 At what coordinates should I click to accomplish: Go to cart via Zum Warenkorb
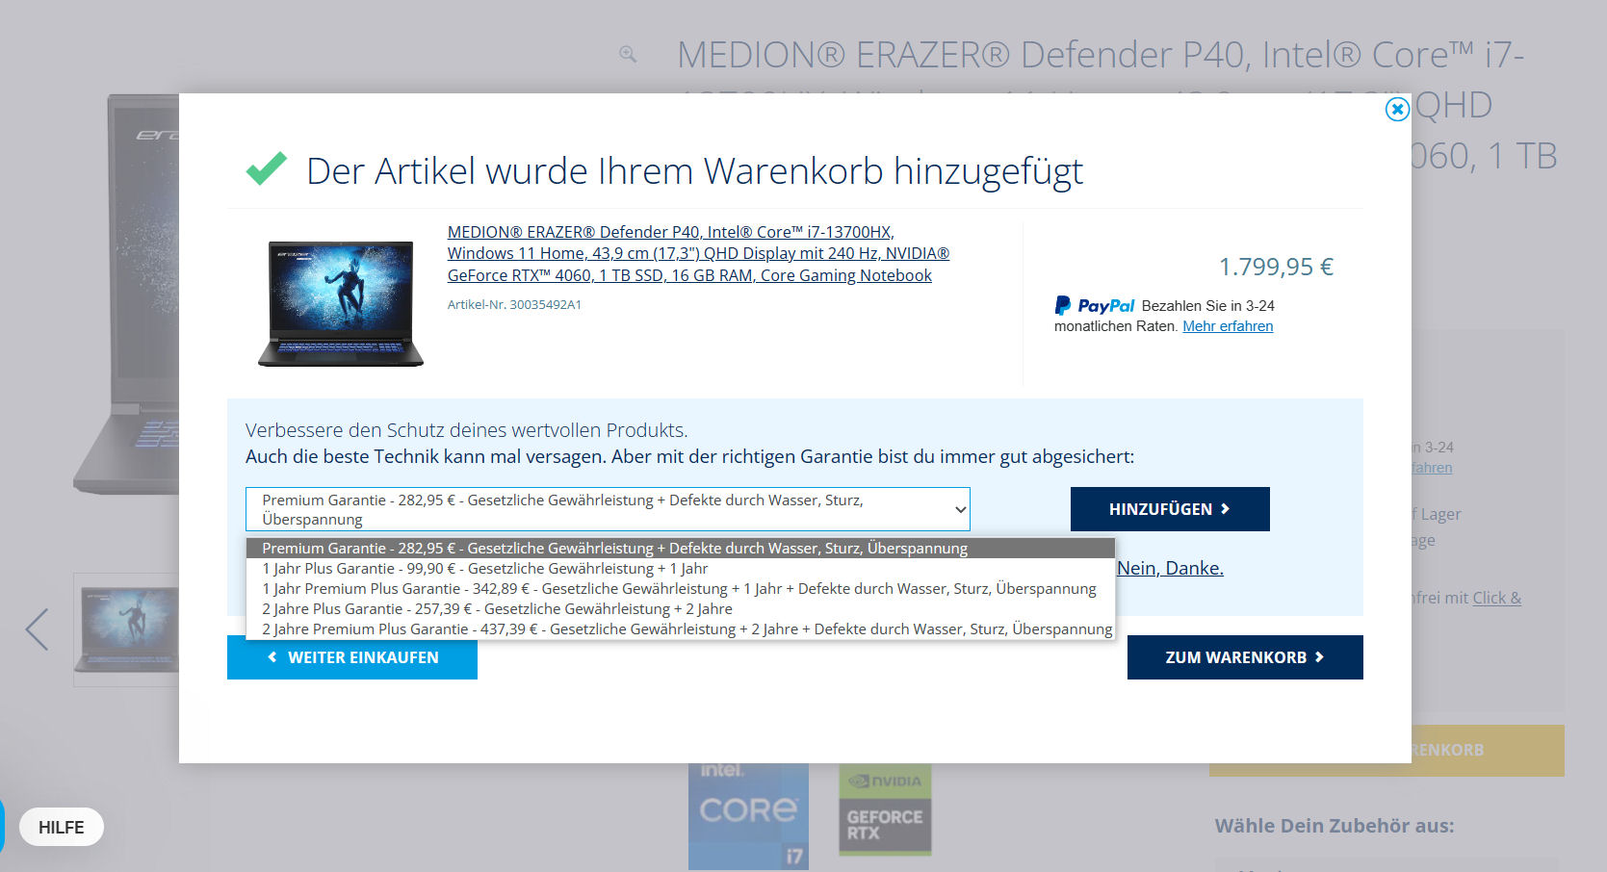click(1244, 657)
